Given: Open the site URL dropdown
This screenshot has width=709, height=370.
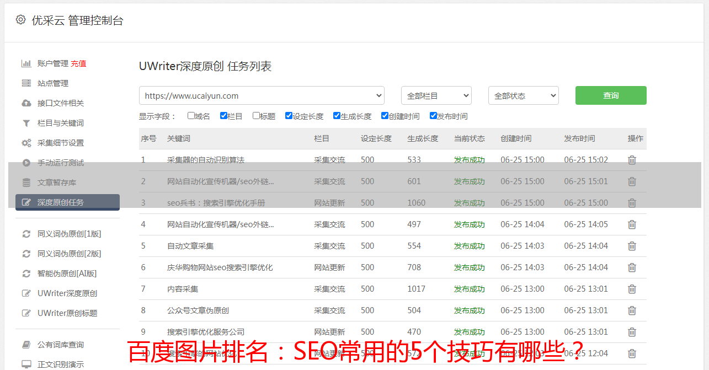Looking at the screenshot, I should pos(262,95).
